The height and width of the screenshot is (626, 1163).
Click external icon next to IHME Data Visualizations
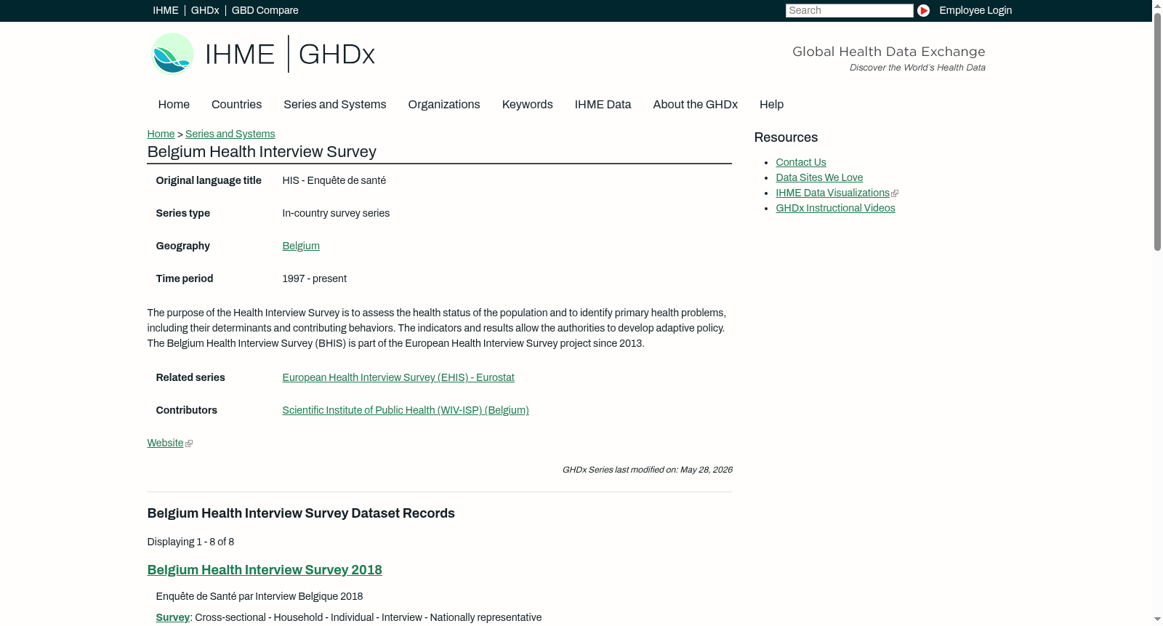point(895,193)
